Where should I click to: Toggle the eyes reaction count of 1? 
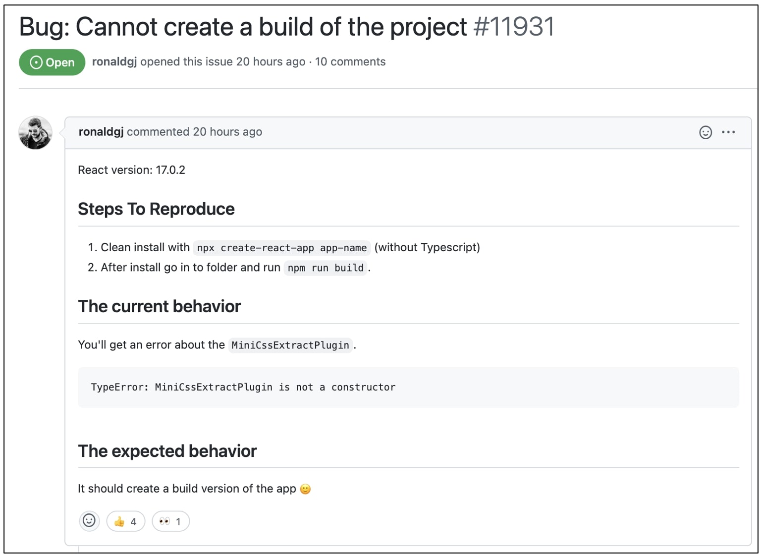click(170, 521)
